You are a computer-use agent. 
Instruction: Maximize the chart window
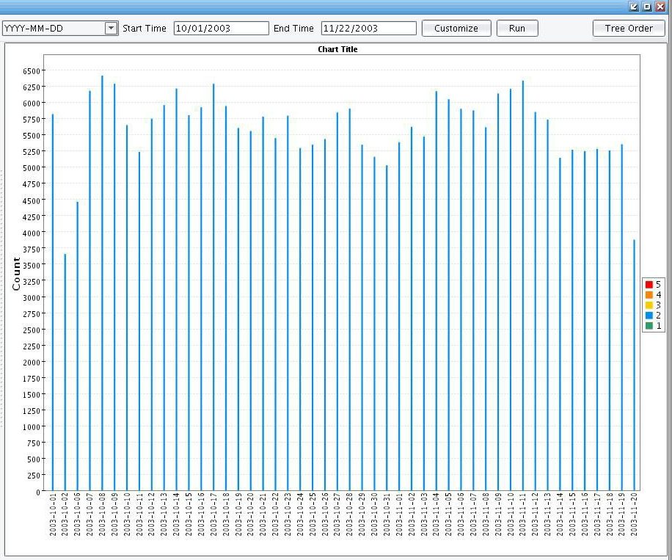[x=647, y=6]
